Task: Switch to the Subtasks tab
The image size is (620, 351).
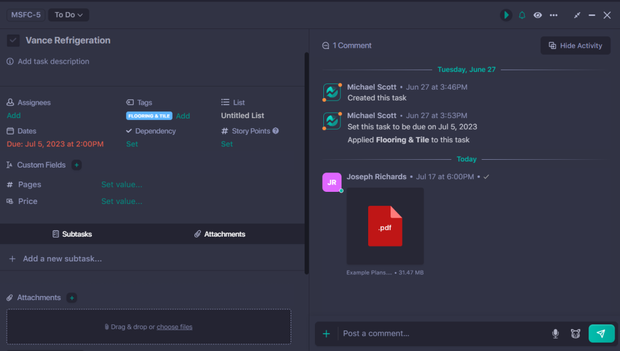Action: click(72, 234)
